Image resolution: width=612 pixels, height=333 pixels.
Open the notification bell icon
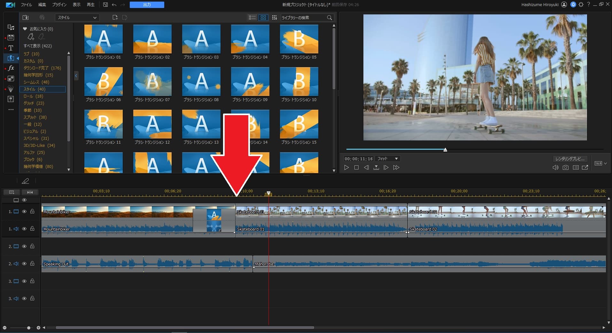click(x=573, y=5)
